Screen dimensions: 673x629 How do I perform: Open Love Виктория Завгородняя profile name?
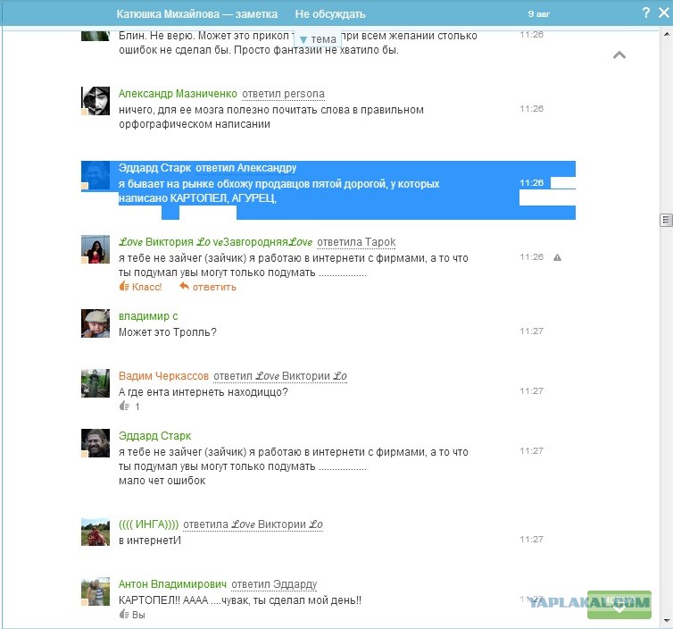point(215,242)
